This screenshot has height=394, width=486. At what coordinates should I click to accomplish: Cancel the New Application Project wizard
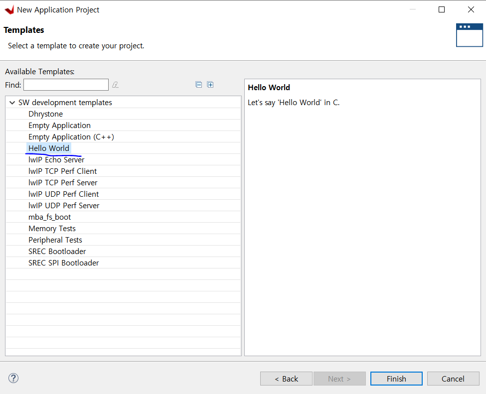(453, 379)
